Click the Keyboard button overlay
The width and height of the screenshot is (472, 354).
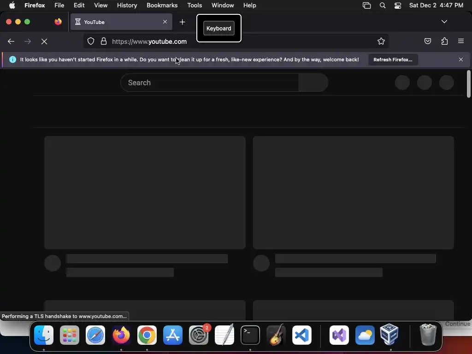coord(219,28)
